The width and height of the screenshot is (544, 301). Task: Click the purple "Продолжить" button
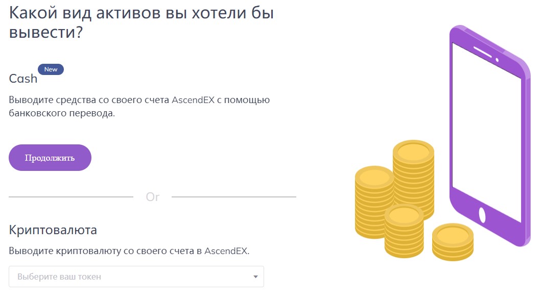[x=50, y=158]
